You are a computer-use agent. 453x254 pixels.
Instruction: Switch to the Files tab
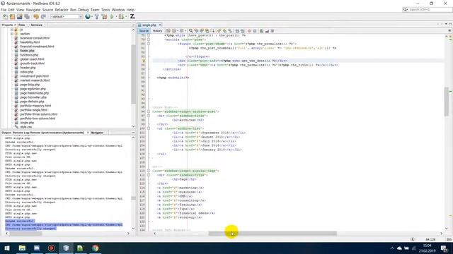pos(22,25)
